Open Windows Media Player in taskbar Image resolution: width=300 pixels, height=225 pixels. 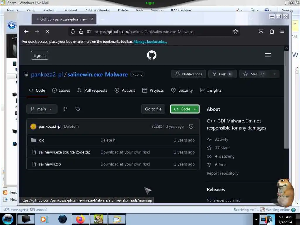point(44,219)
